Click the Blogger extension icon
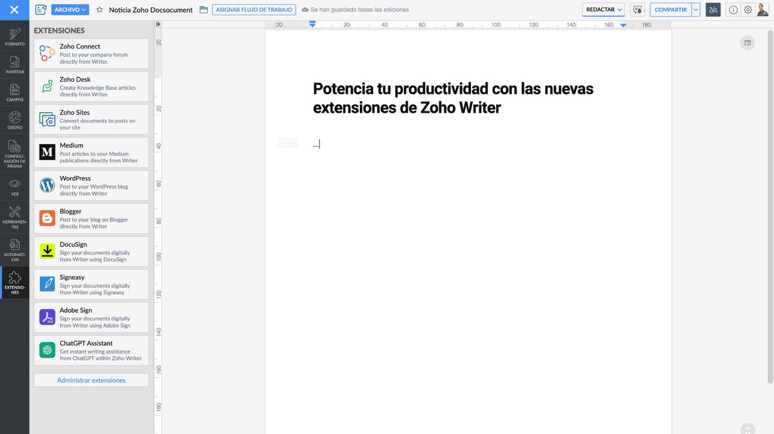774x434 pixels. (47, 218)
